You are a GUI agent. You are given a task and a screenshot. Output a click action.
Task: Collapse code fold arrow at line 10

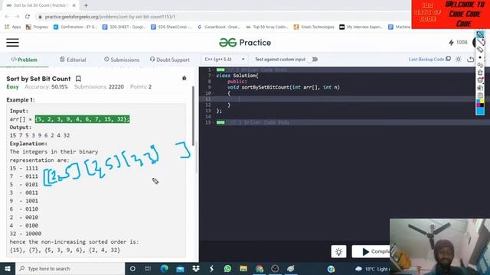(x=214, y=93)
